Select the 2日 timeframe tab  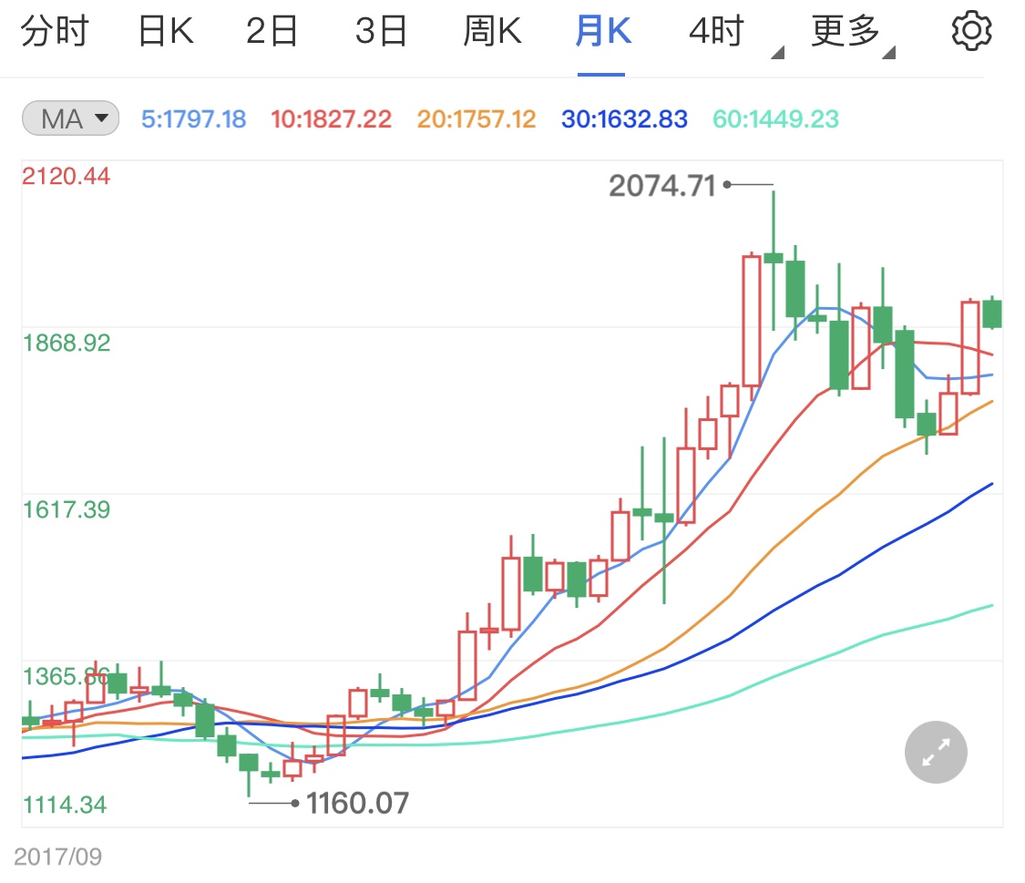pyautogui.click(x=272, y=31)
